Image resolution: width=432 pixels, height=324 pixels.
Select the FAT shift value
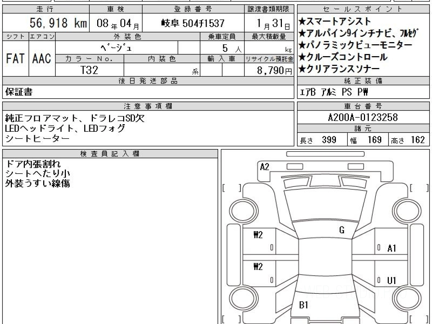15,59
